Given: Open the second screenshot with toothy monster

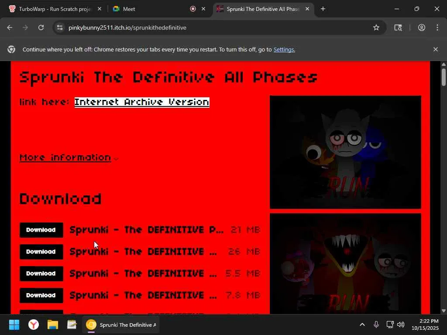Looking at the screenshot, I should click(346, 264).
